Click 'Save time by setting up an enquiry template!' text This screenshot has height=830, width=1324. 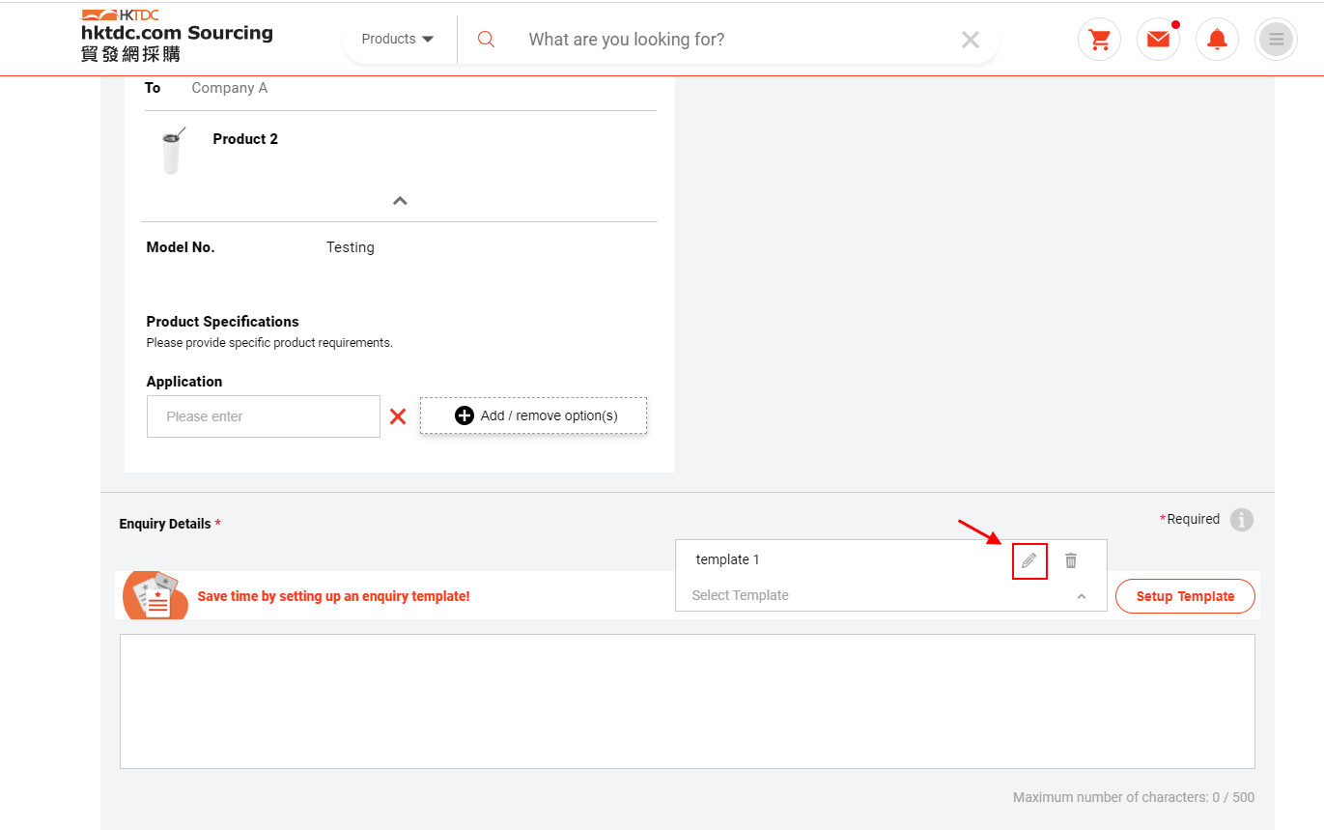pos(333,596)
